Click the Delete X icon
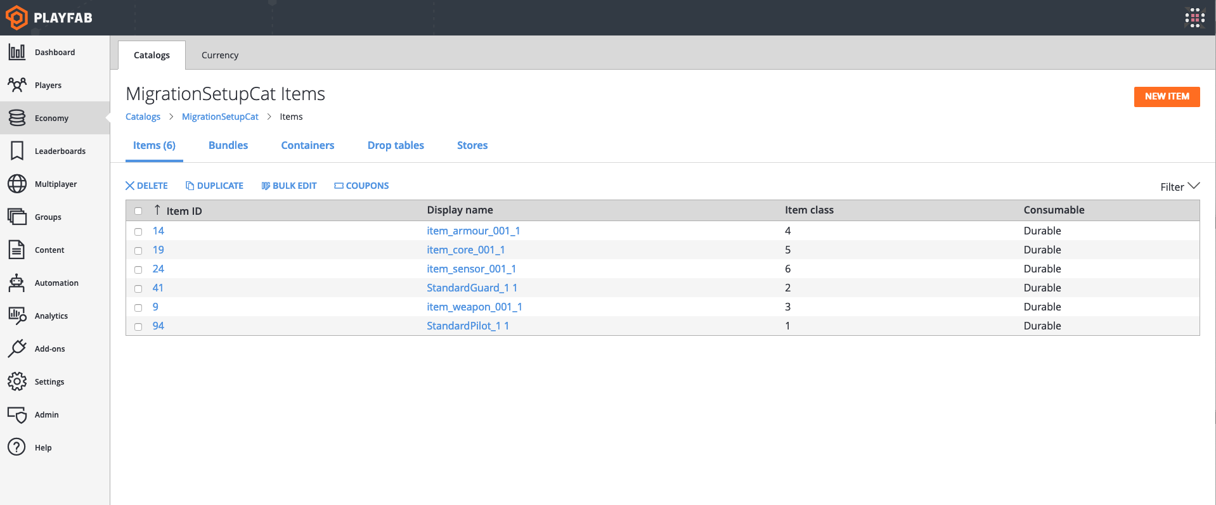Image resolution: width=1216 pixels, height=505 pixels. click(x=130, y=186)
